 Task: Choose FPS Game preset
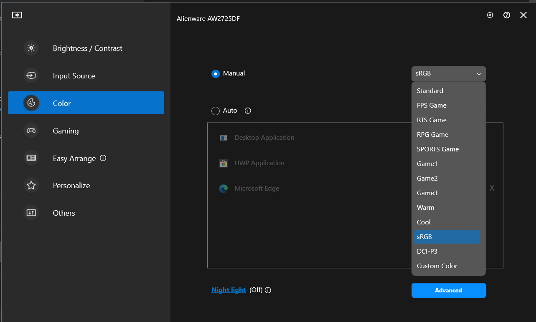pos(446,105)
